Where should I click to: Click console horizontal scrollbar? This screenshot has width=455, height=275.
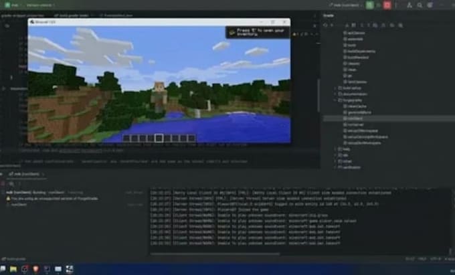pyautogui.click(x=215, y=254)
